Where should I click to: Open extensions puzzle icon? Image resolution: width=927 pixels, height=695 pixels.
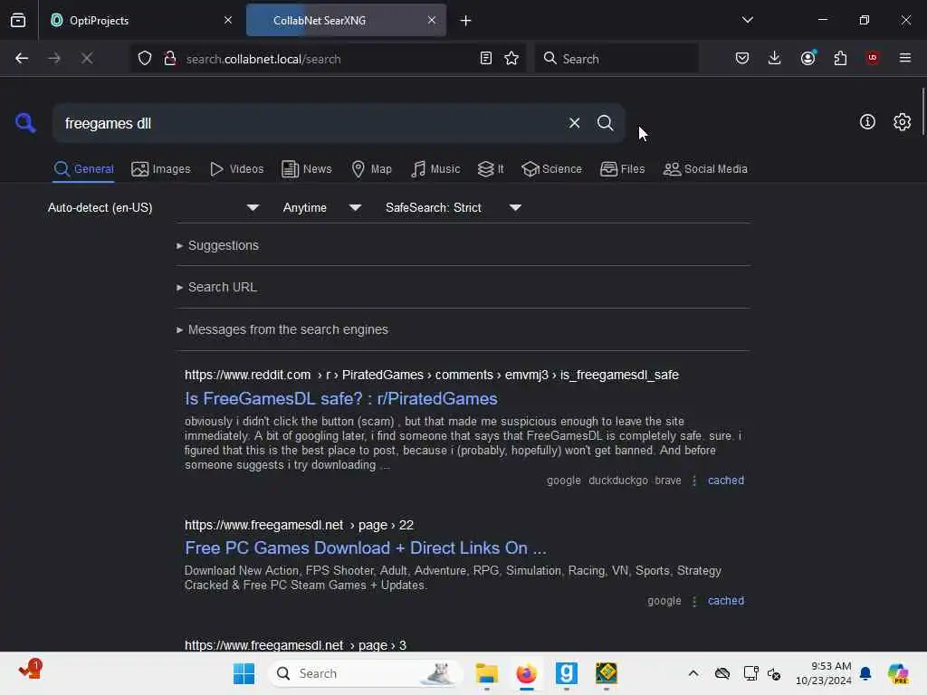(840, 58)
